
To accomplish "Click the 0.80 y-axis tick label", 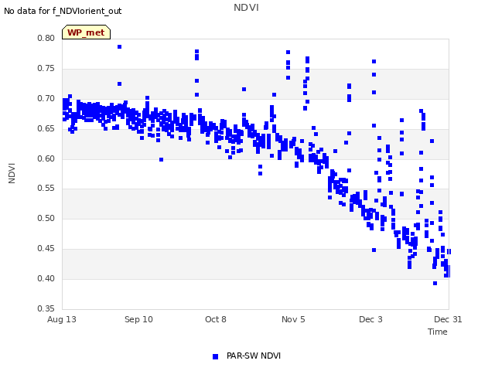I will pos(46,38).
